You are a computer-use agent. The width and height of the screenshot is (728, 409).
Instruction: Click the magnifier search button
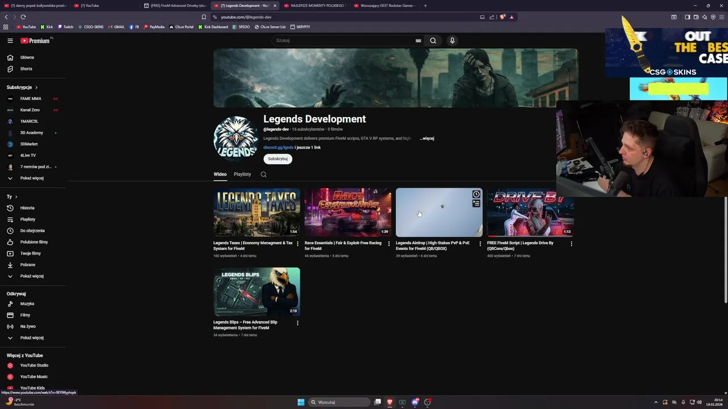pyautogui.click(x=433, y=40)
